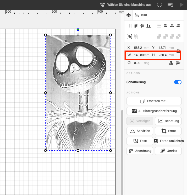
Task: Align selection to right edge
Action: pyautogui.click(x=178, y=26)
